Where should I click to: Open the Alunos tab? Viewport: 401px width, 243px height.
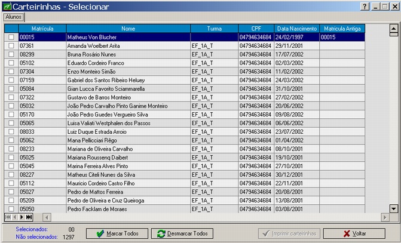pyautogui.click(x=13, y=17)
